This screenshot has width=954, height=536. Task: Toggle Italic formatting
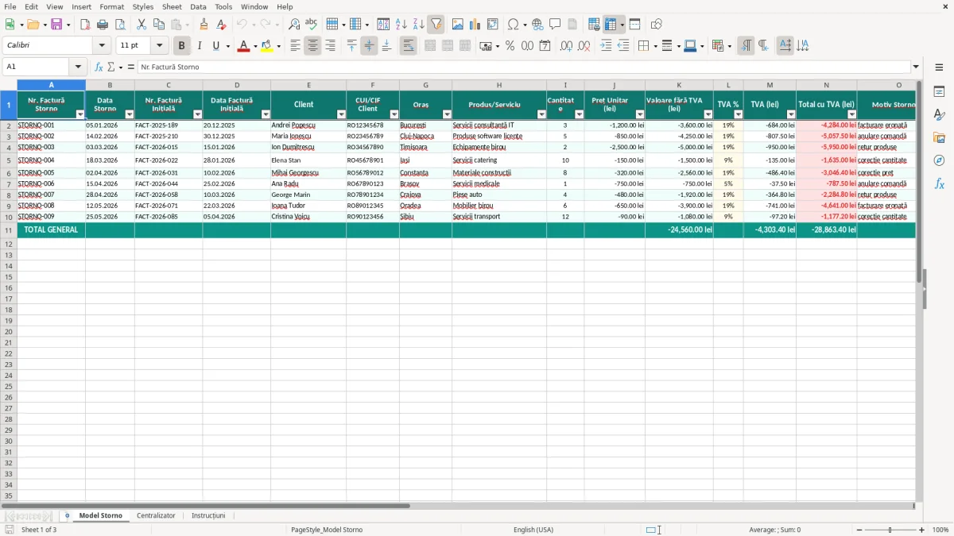pos(200,46)
